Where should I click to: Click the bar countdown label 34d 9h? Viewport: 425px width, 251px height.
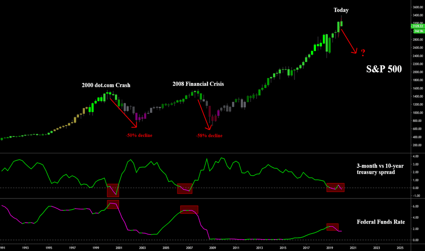click(x=419, y=31)
